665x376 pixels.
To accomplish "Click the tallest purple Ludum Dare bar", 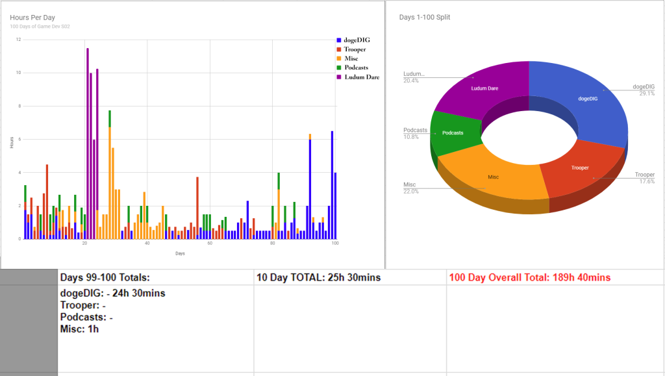I will click(88, 143).
